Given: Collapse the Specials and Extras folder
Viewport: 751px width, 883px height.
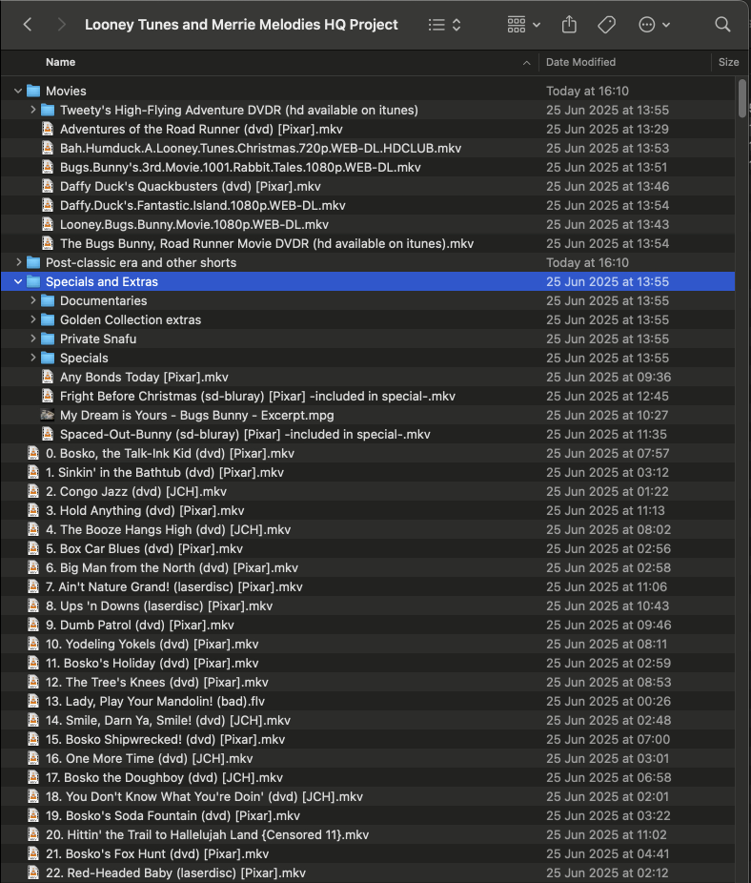Looking at the screenshot, I should (18, 282).
